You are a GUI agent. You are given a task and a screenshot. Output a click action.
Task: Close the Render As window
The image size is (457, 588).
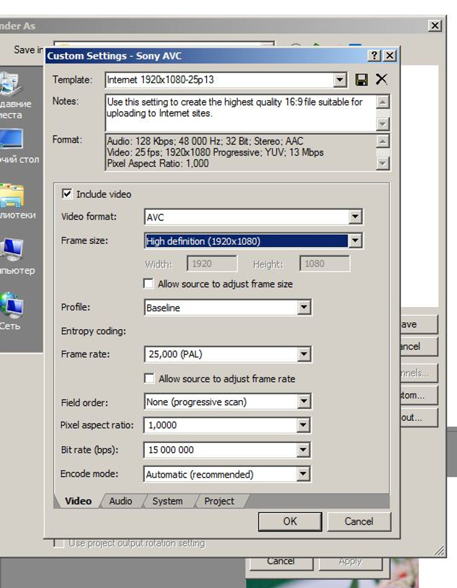pyautogui.click(x=435, y=26)
